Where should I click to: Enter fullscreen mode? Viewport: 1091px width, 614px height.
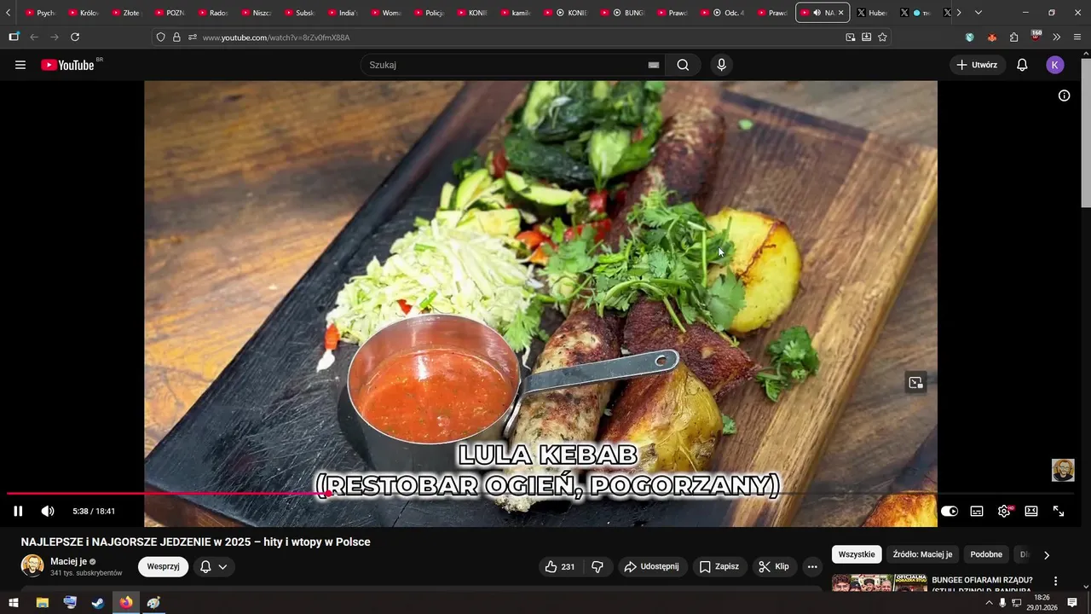pos(1059,511)
